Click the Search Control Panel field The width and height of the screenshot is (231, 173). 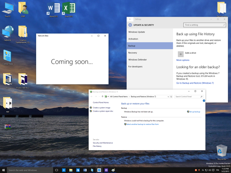coord(189,96)
